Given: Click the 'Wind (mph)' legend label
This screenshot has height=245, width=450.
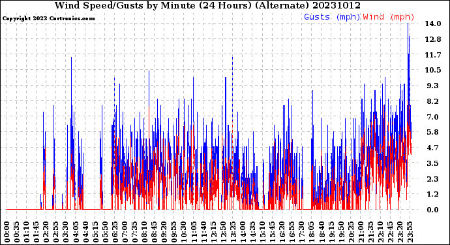Looking at the screenshot, I should (389, 17).
